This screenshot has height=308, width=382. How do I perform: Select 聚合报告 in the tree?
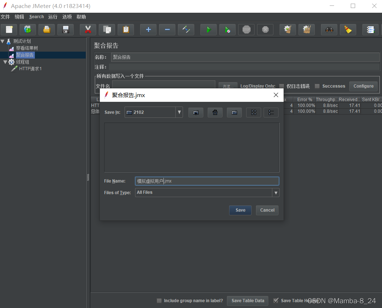point(25,55)
